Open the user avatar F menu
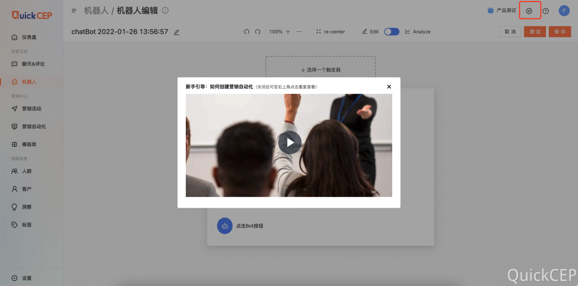Screen dimensions: 578x286 [x=564, y=11]
